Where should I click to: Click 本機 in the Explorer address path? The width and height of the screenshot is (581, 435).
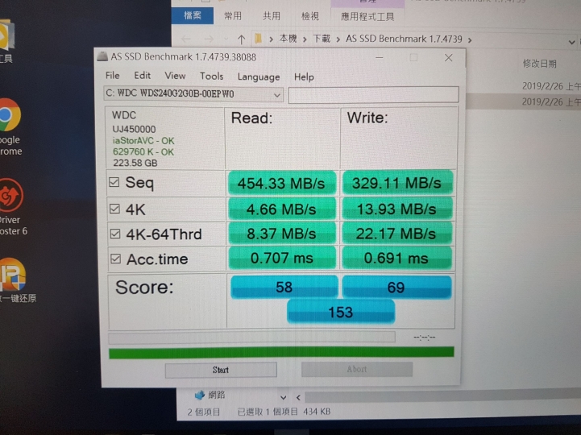tap(288, 39)
